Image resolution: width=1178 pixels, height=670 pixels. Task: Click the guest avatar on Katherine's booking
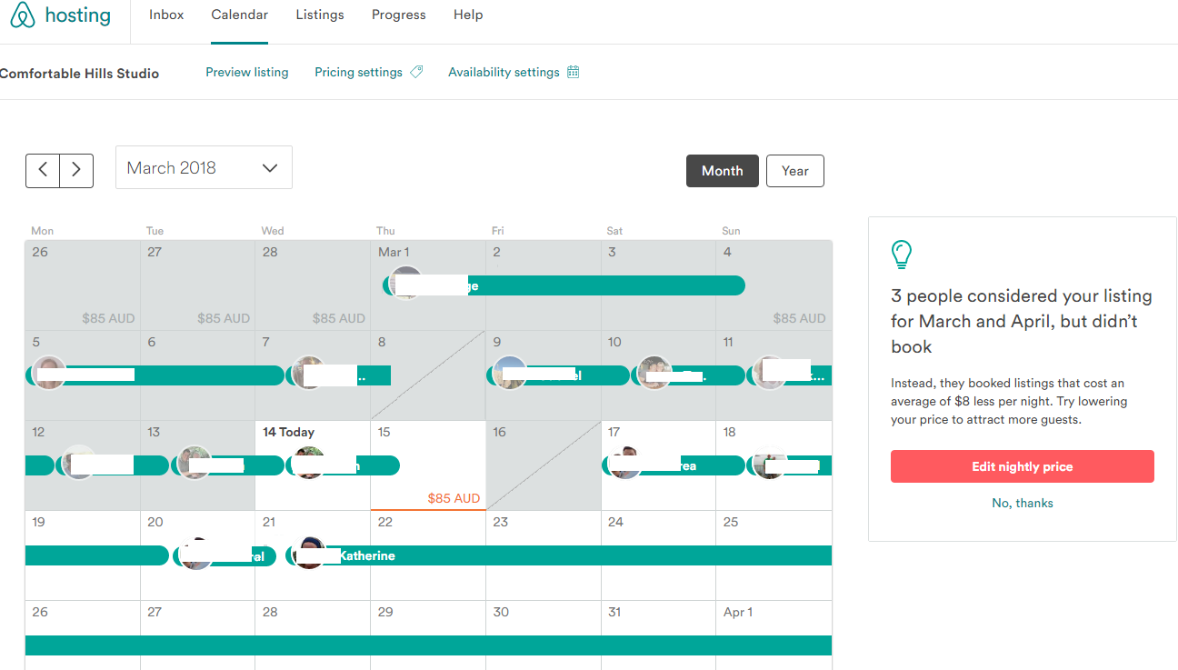309,554
